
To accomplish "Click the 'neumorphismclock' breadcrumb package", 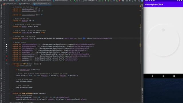I will pos(44,1).
